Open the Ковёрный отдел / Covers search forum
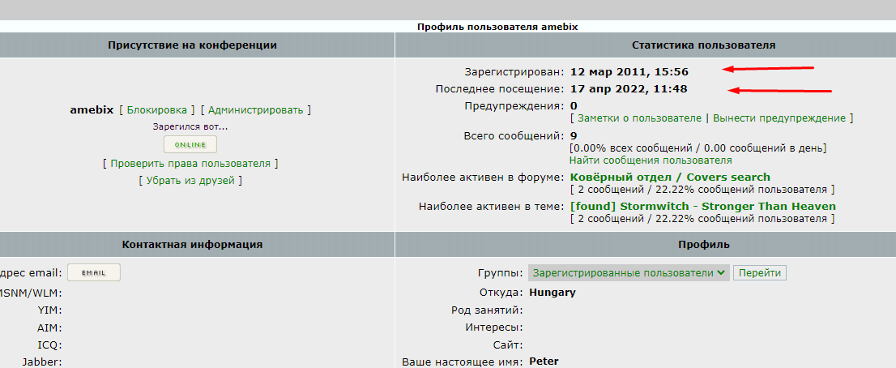 coord(670,178)
